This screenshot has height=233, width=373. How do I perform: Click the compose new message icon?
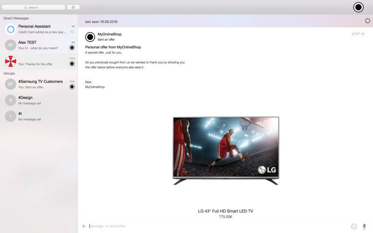(x=73, y=7)
